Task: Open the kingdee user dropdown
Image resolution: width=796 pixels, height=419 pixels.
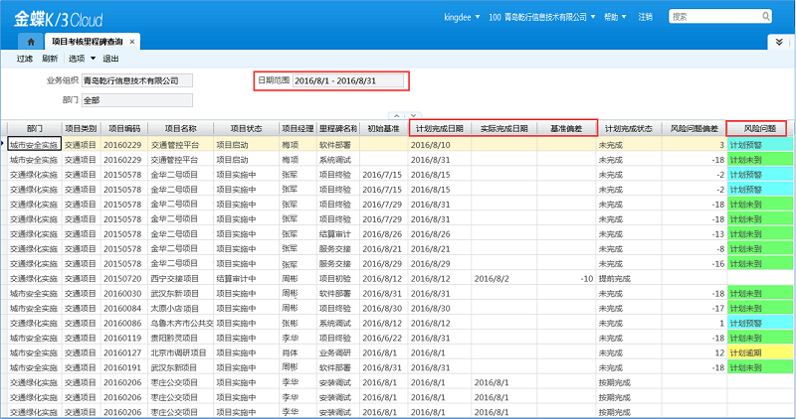Action: (462, 17)
